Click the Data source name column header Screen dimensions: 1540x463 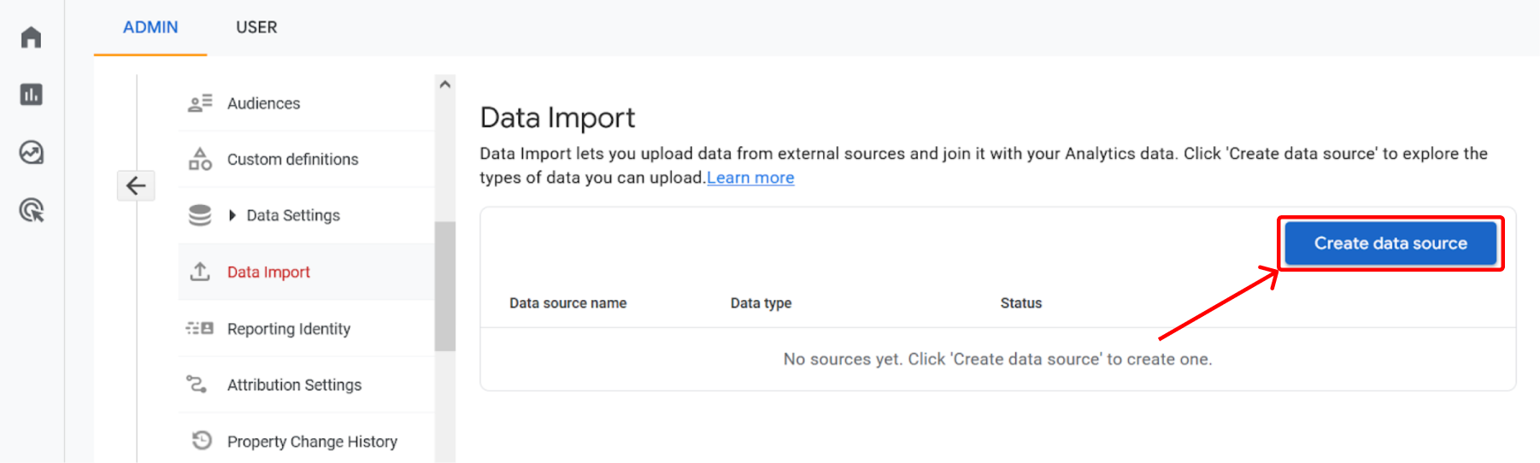tap(568, 303)
